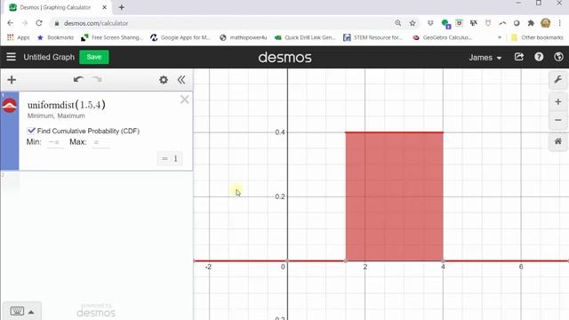Add a new expression item
The image size is (569, 320).
tap(12, 80)
